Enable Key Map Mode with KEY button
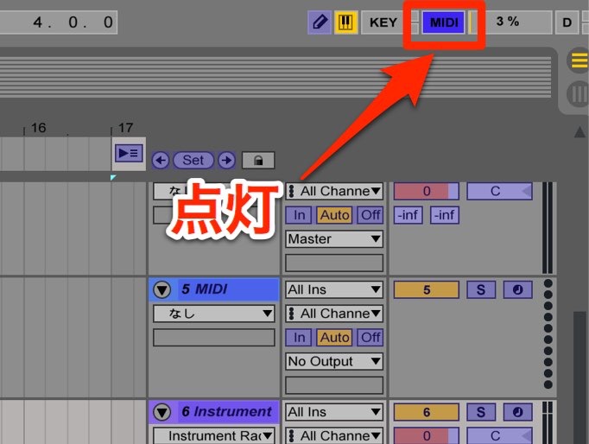The image size is (589, 444). [383, 22]
